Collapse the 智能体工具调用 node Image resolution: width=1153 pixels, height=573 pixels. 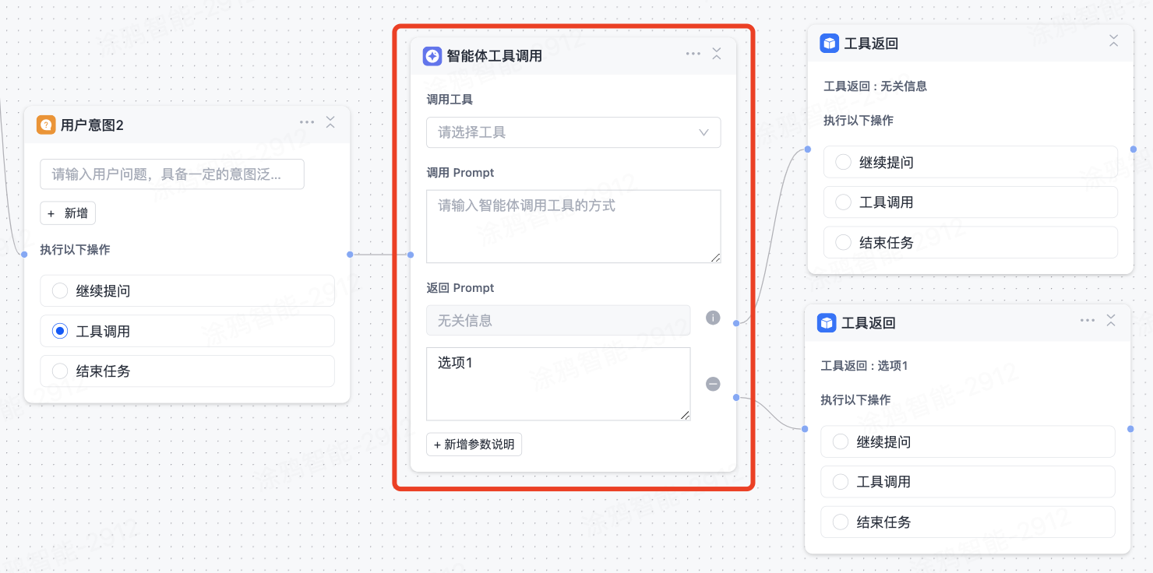coord(717,54)
